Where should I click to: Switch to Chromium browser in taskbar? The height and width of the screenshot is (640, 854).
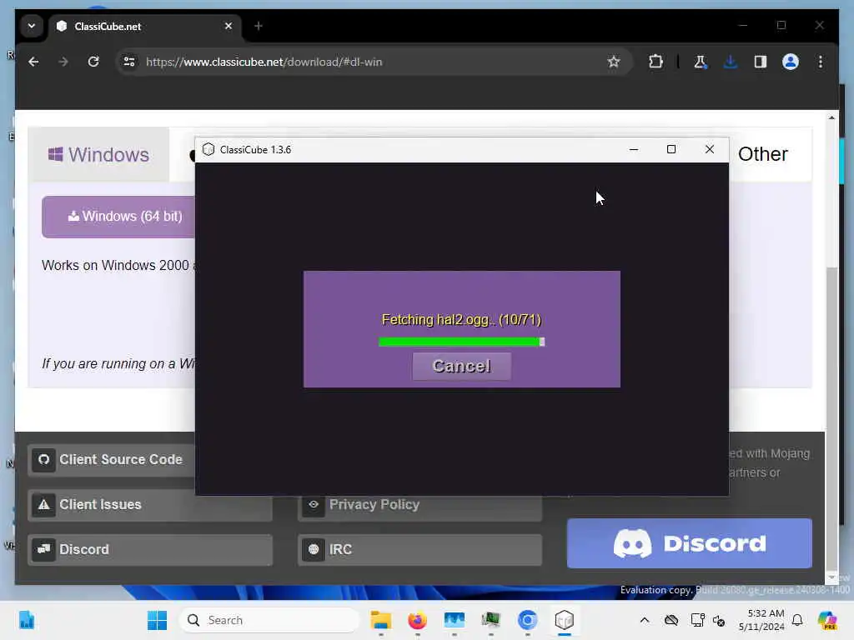click(528, 620)
